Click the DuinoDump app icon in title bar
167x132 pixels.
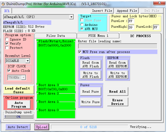click(x=3, y=4)
